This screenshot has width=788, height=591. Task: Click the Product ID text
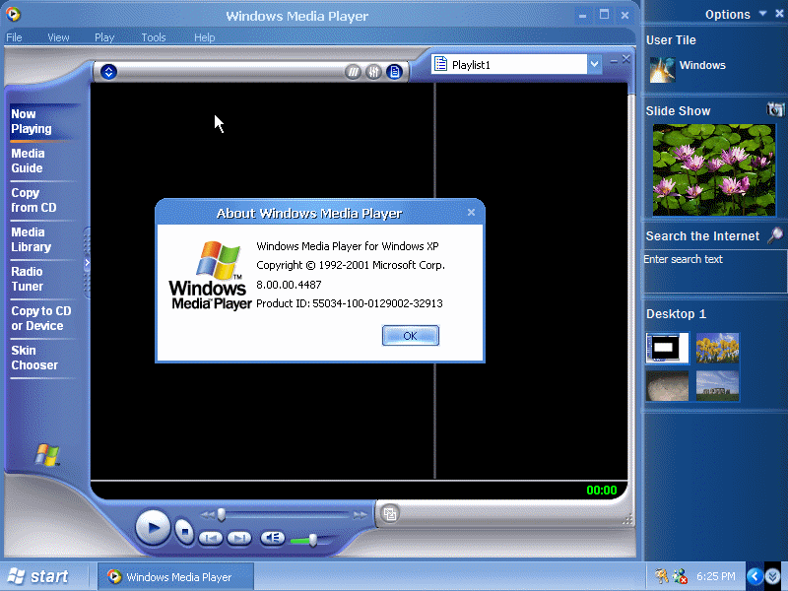350,303
